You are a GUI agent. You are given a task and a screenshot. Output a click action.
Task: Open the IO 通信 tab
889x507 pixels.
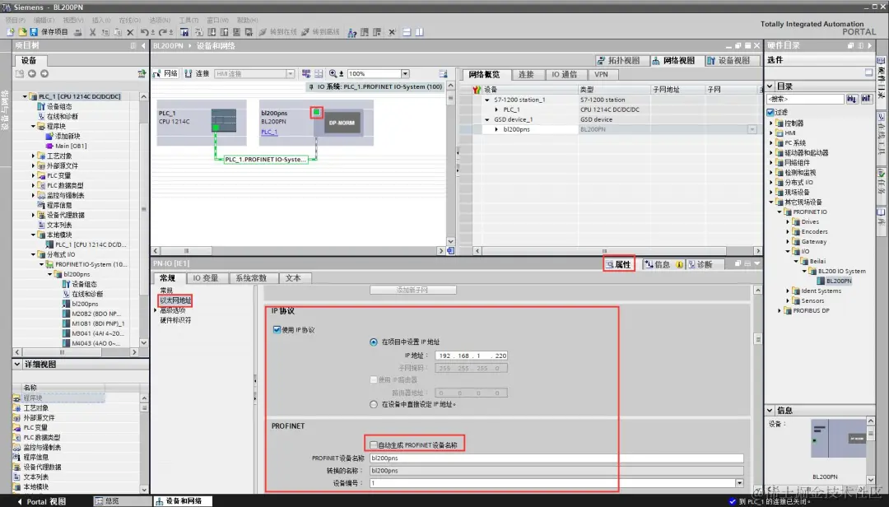coord(564,74)
